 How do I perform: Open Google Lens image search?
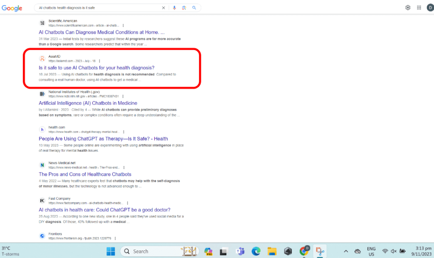(184, 8)
